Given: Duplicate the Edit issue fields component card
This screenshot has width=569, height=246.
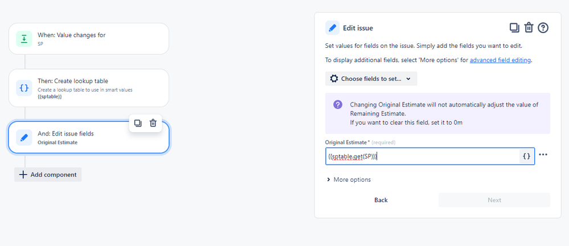Looking at the screenshot, I should point(137,124).
